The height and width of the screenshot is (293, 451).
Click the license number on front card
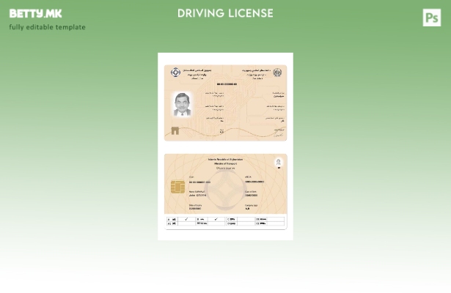coord(226,84)
